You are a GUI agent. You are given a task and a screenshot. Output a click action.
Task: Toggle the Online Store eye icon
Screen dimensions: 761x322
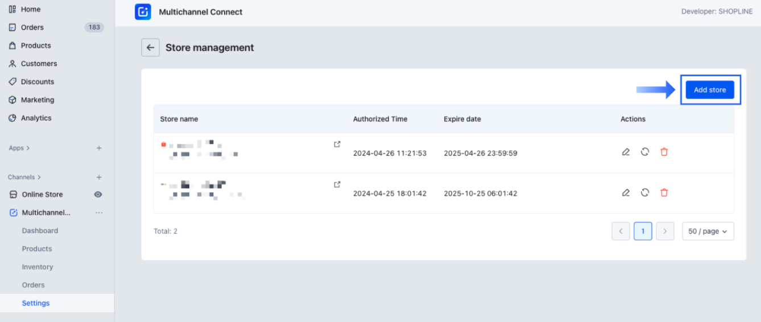(98, 195)
